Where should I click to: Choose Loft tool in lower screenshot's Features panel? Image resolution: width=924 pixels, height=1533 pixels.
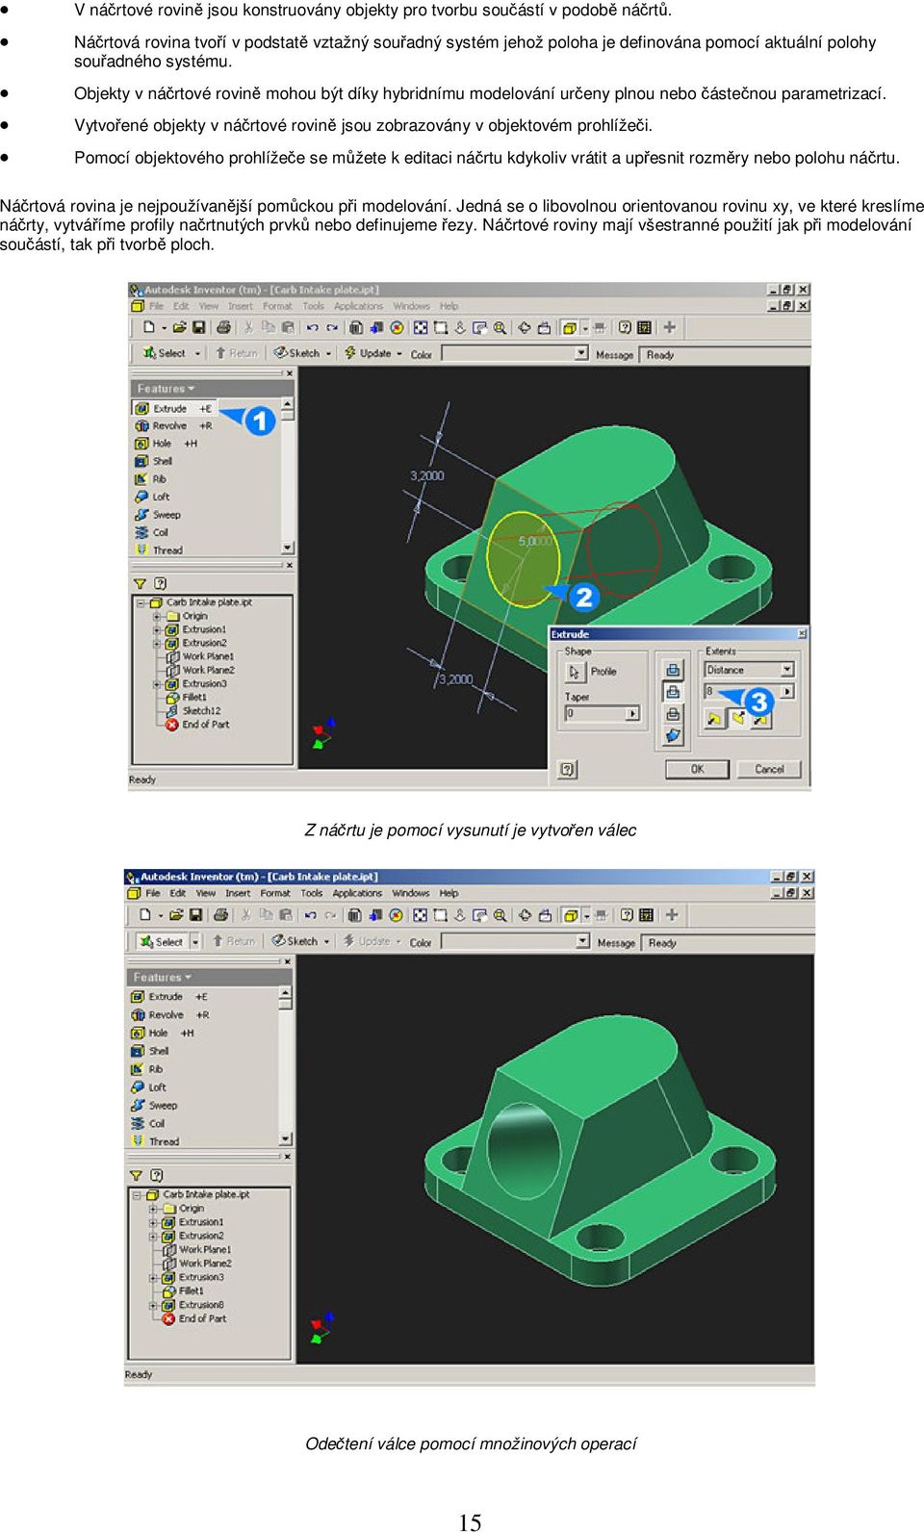pos(148,1087)
